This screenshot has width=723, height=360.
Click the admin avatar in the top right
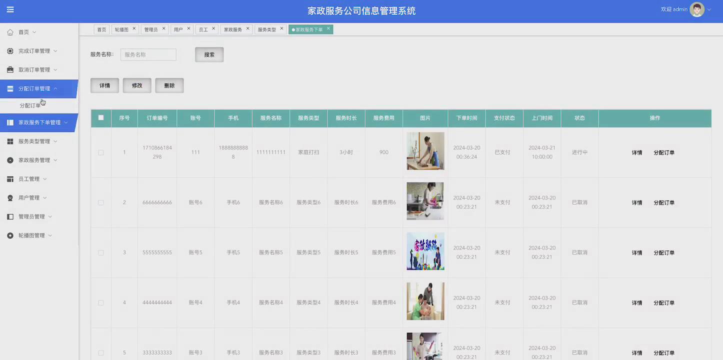click(697, 9)
